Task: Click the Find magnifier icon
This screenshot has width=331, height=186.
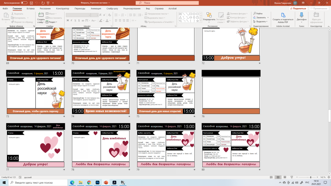Action: (x=254, y=14)
